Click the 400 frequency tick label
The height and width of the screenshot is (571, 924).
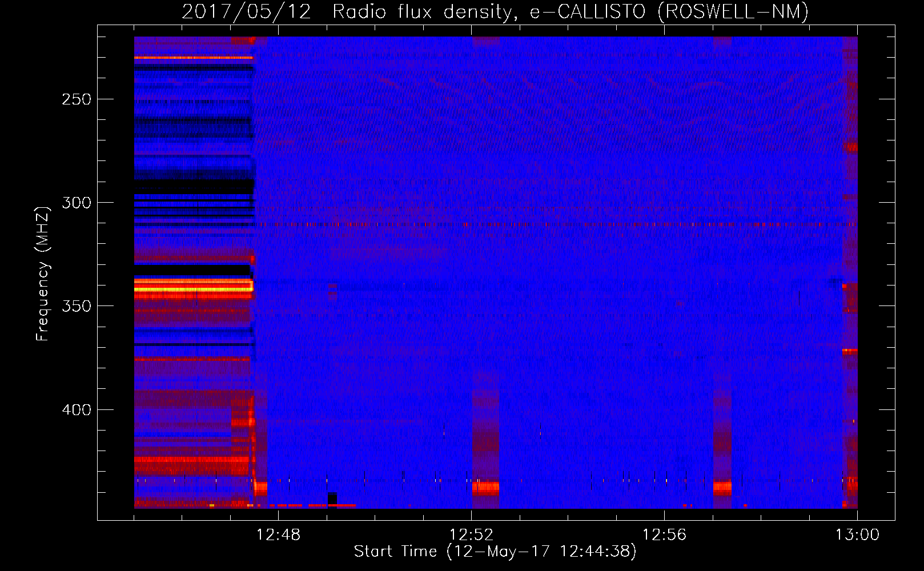coord(76,410)
